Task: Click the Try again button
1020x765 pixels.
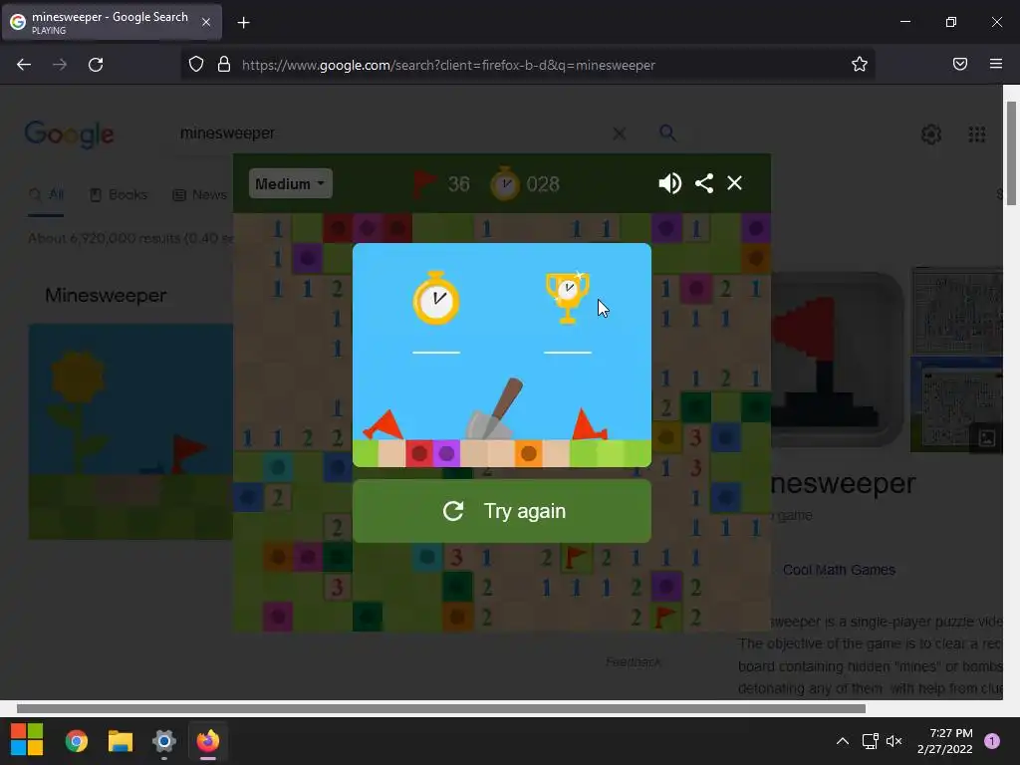Action: click(x=502, y=511)
